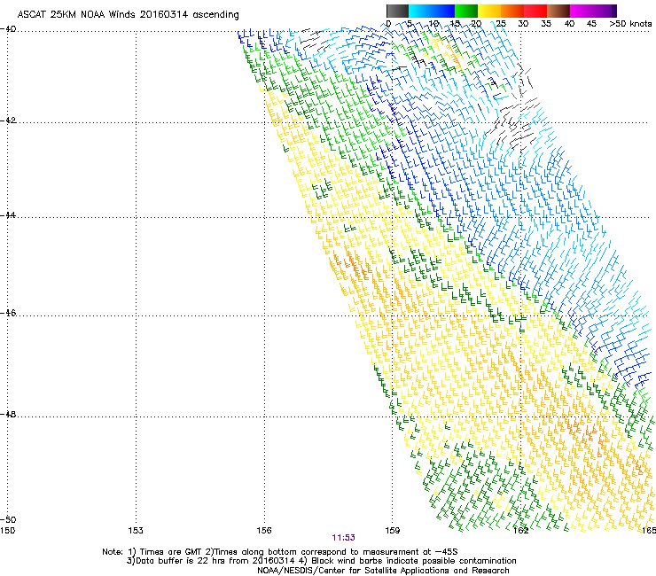Select the "10" label under the color scale
Viewport: 656px width, 576px height.
(x=433, y=24)
